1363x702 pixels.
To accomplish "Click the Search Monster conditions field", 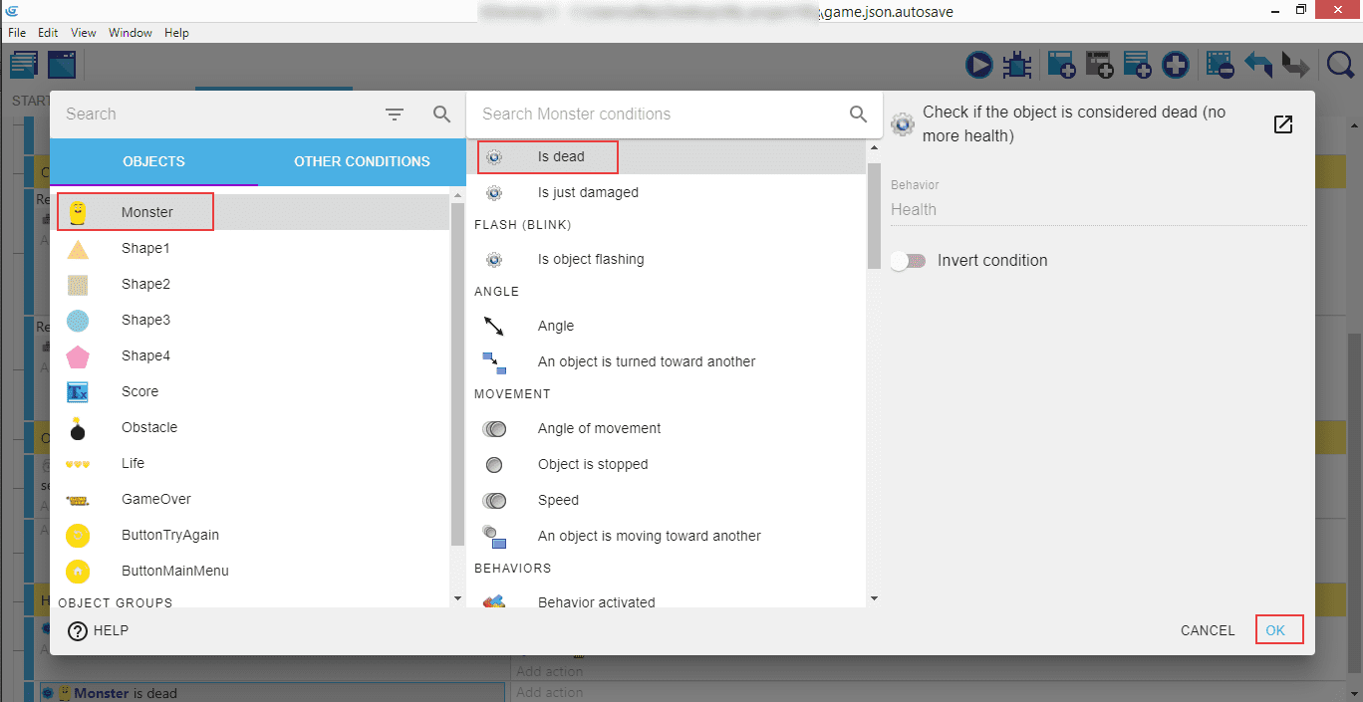I will click(658, 115).
